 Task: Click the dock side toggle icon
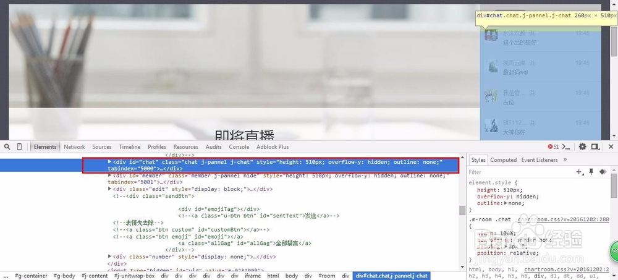coord(595,146)
